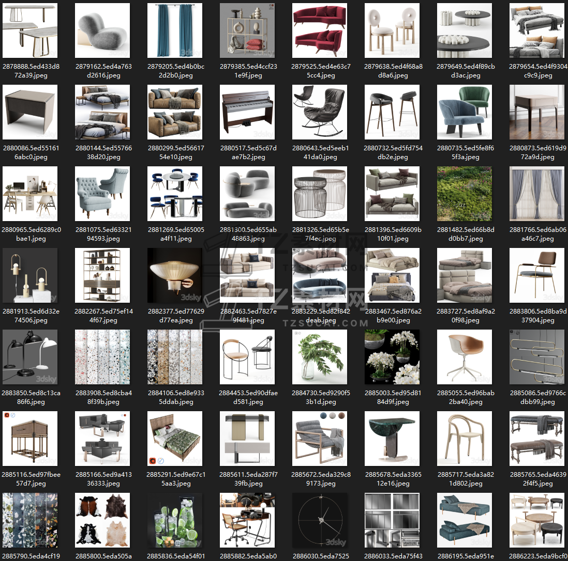
Task: Select the brown leather sofas thumbnail
Action: click(x=175, y=112)
